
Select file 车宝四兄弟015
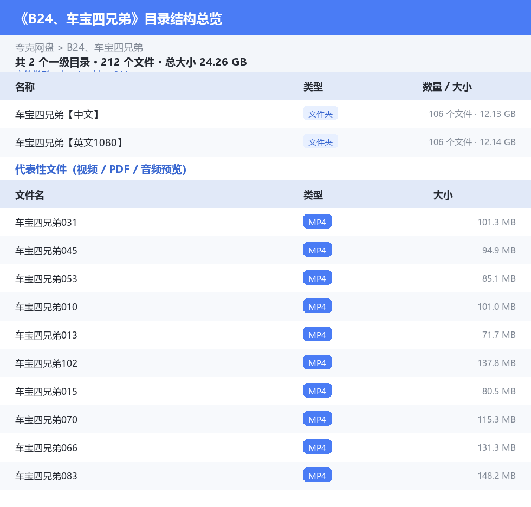[46, 391]
